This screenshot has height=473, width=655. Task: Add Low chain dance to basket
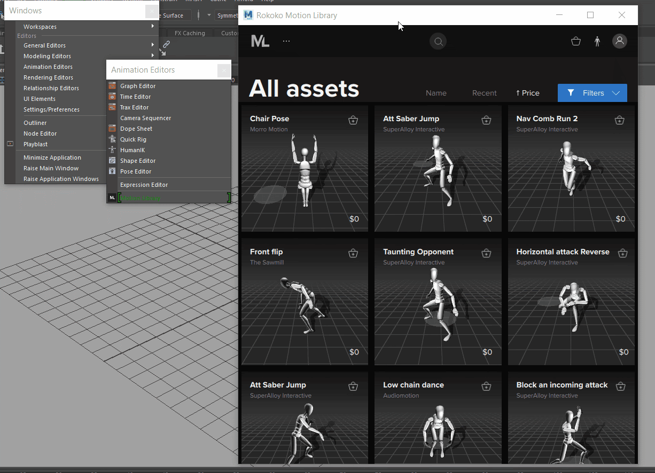coord(486,386)
